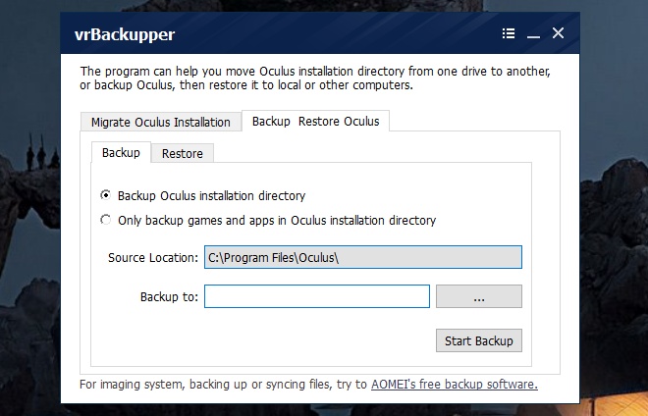Click the Backup to label
This screenshot has height=416, width=648.
pyautogui.click(x=170, y=297)
